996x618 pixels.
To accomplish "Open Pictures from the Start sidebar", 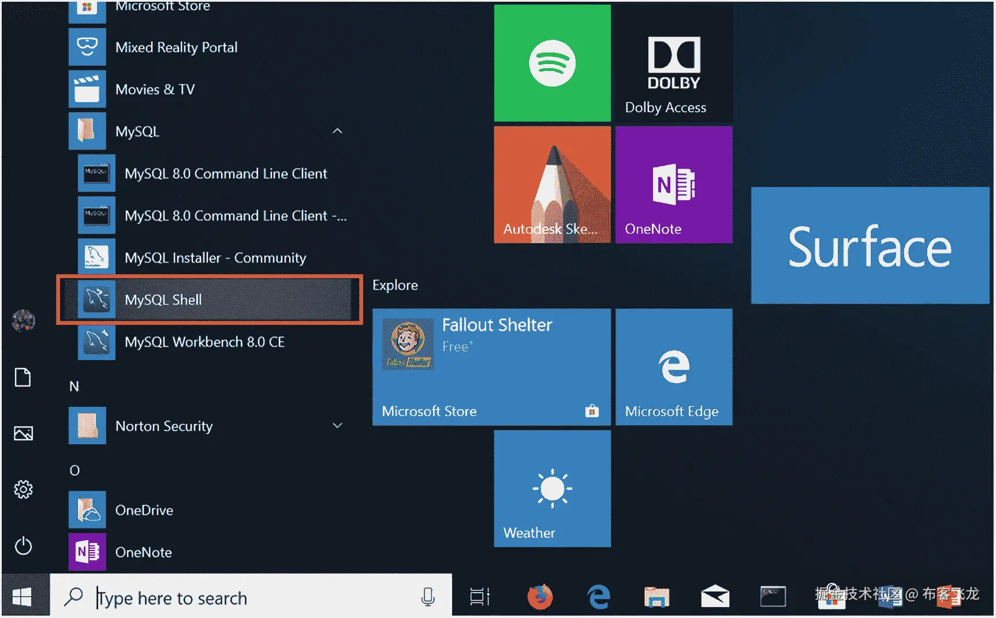I will point(23,433).
